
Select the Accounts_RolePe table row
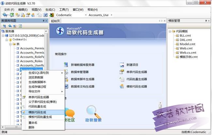(32, 57)
